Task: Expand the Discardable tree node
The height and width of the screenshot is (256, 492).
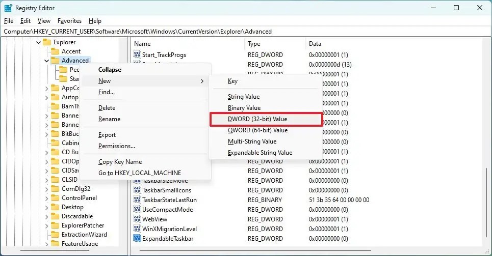Action: coord(47,216)
